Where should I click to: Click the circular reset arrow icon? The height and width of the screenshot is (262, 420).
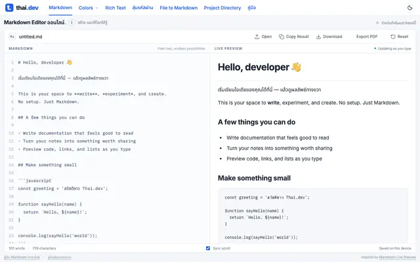click(x=392, y=37)
